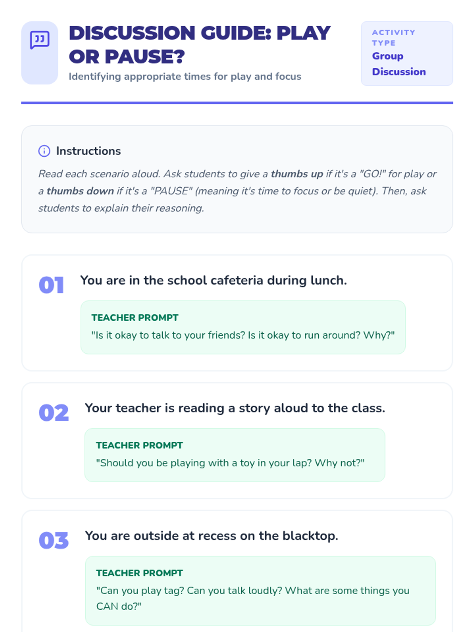Click the third Teacher Prompt label
The image size is (474, 632).
[139, 573]
